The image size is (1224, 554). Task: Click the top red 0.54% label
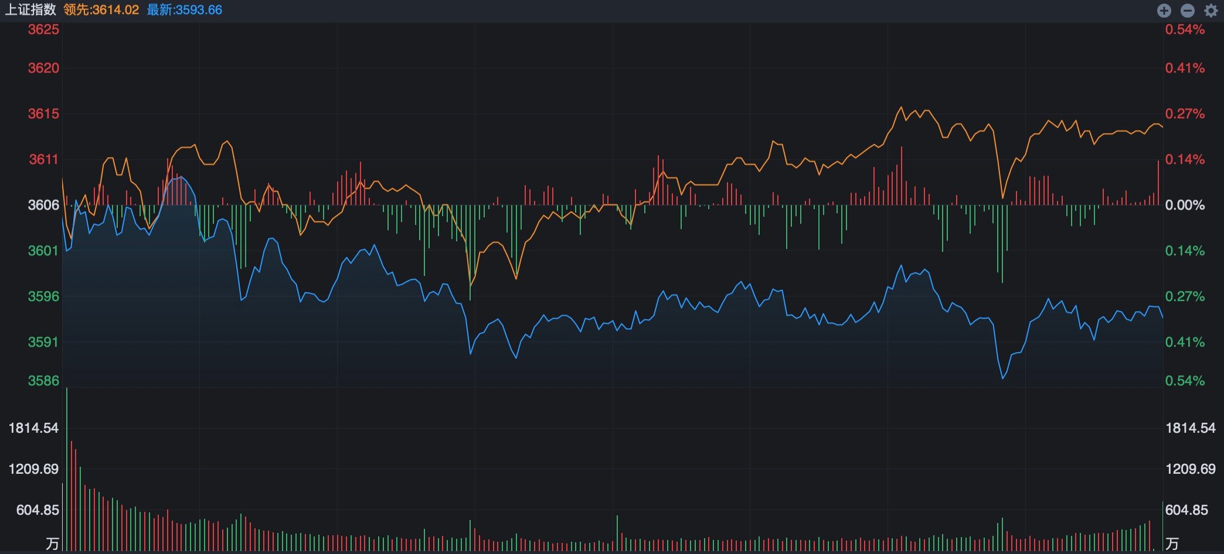point(1185,29)
